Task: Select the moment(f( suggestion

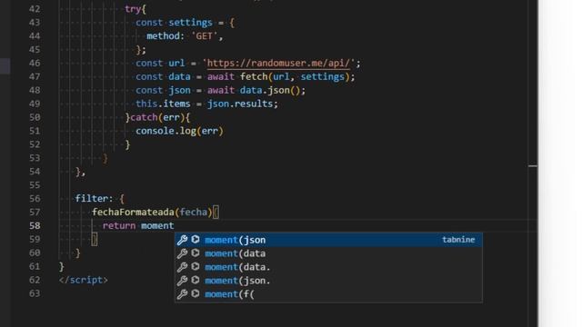Action: pyautogui.click(x=328, y=294)
